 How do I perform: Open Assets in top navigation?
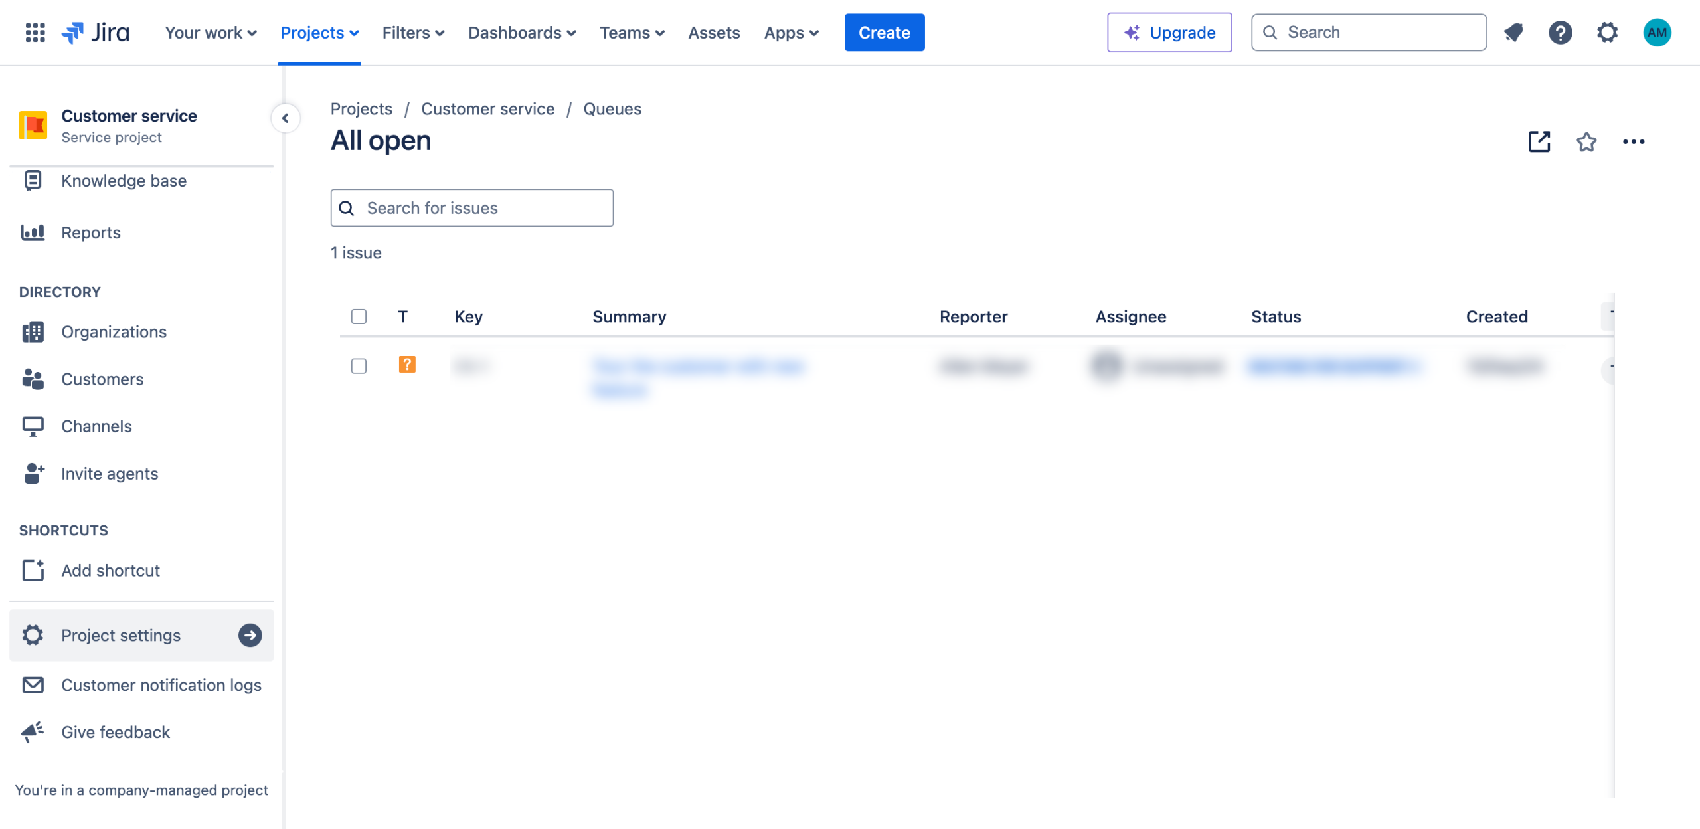tap(714, 32)
